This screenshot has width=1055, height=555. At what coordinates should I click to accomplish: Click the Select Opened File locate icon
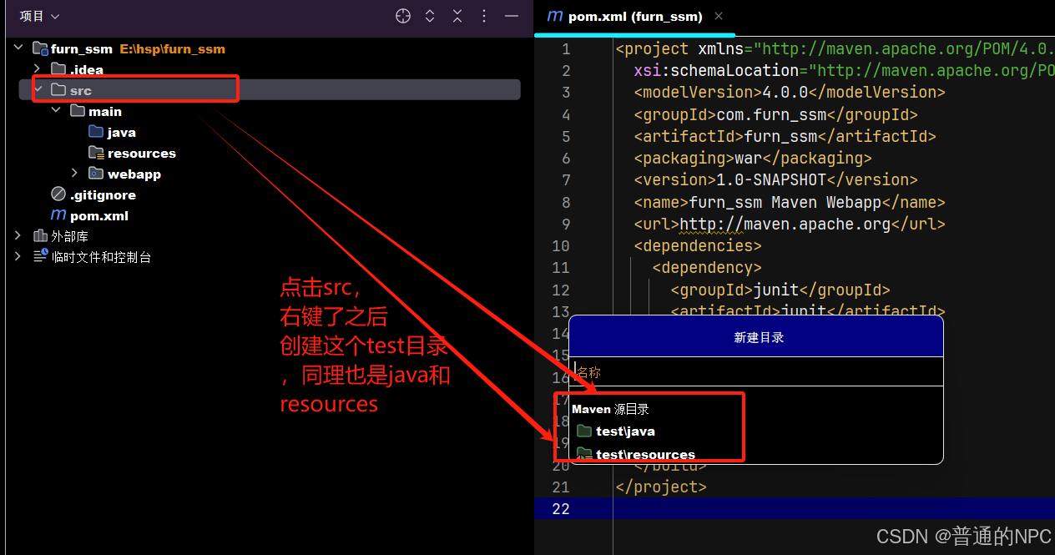click(x=403, y=16)
